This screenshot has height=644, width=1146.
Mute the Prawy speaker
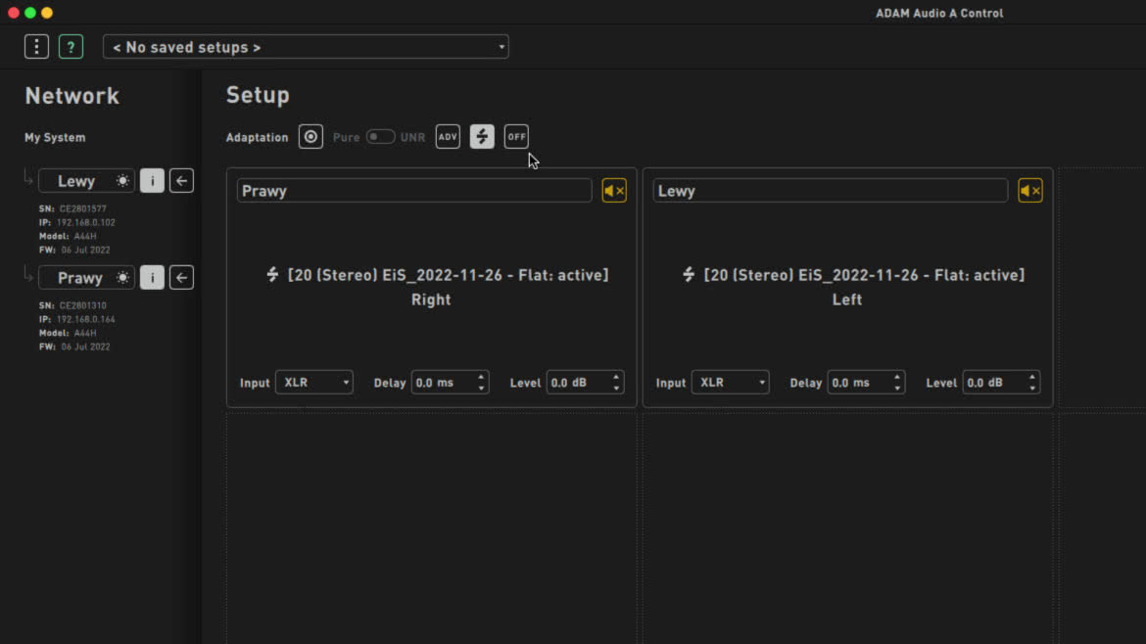point(614,191)
